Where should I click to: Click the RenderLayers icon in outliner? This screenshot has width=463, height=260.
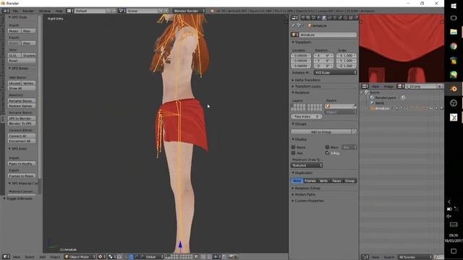pos(372,97)
